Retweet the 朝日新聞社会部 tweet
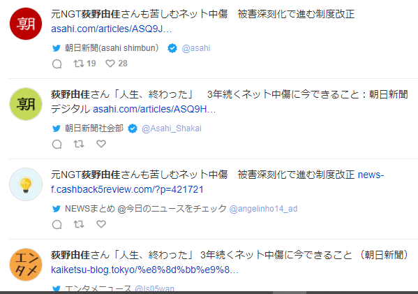This screenshot has width=418, height=294. click(x=79, y=144)
